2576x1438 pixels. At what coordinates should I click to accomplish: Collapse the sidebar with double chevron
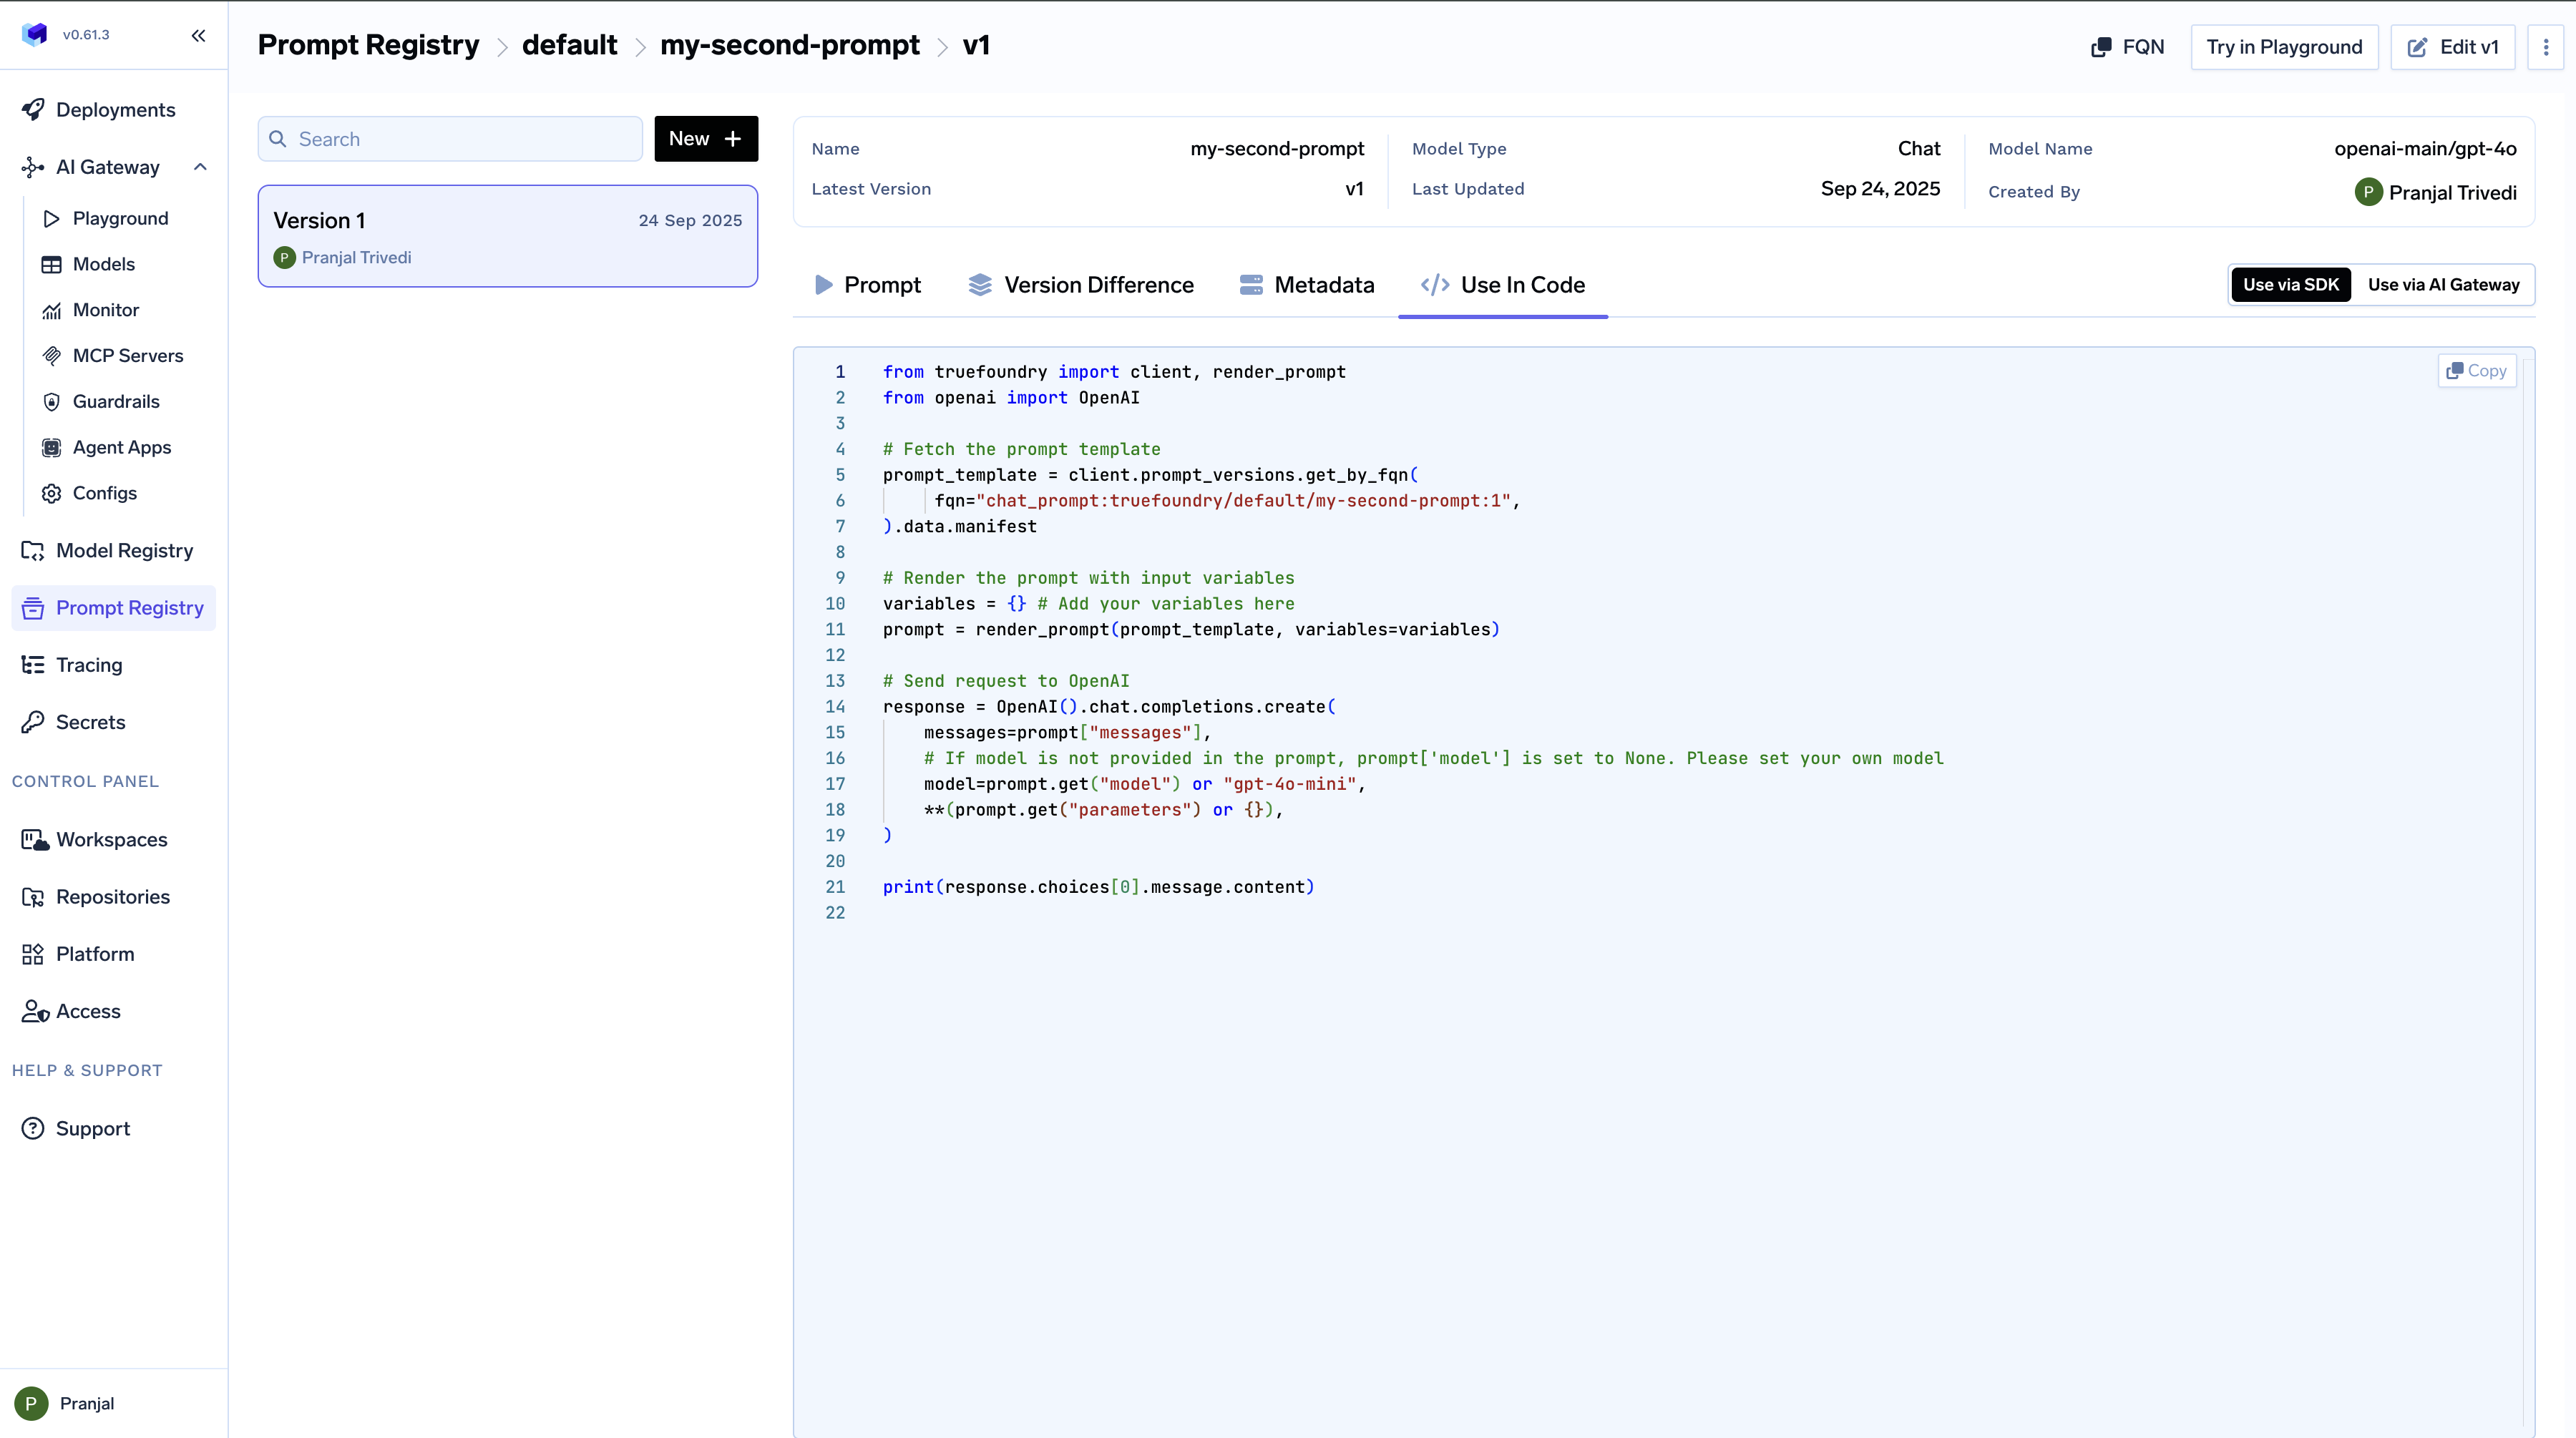tap(198, 35)
